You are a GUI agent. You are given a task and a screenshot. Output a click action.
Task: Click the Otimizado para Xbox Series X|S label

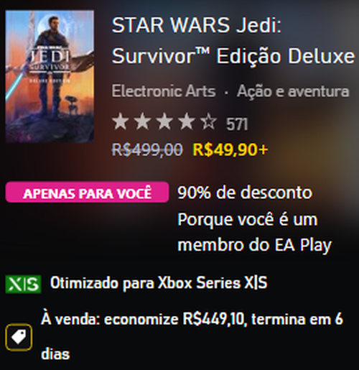click(x=159, y=283)
